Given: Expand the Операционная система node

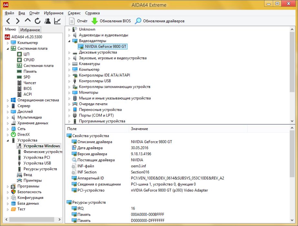Looking at the screenshot, I should [x=8, y=100].
